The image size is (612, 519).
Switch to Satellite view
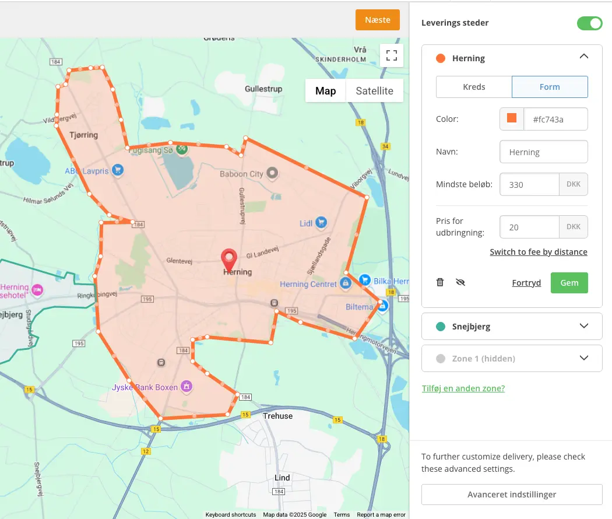coord(374,90)
